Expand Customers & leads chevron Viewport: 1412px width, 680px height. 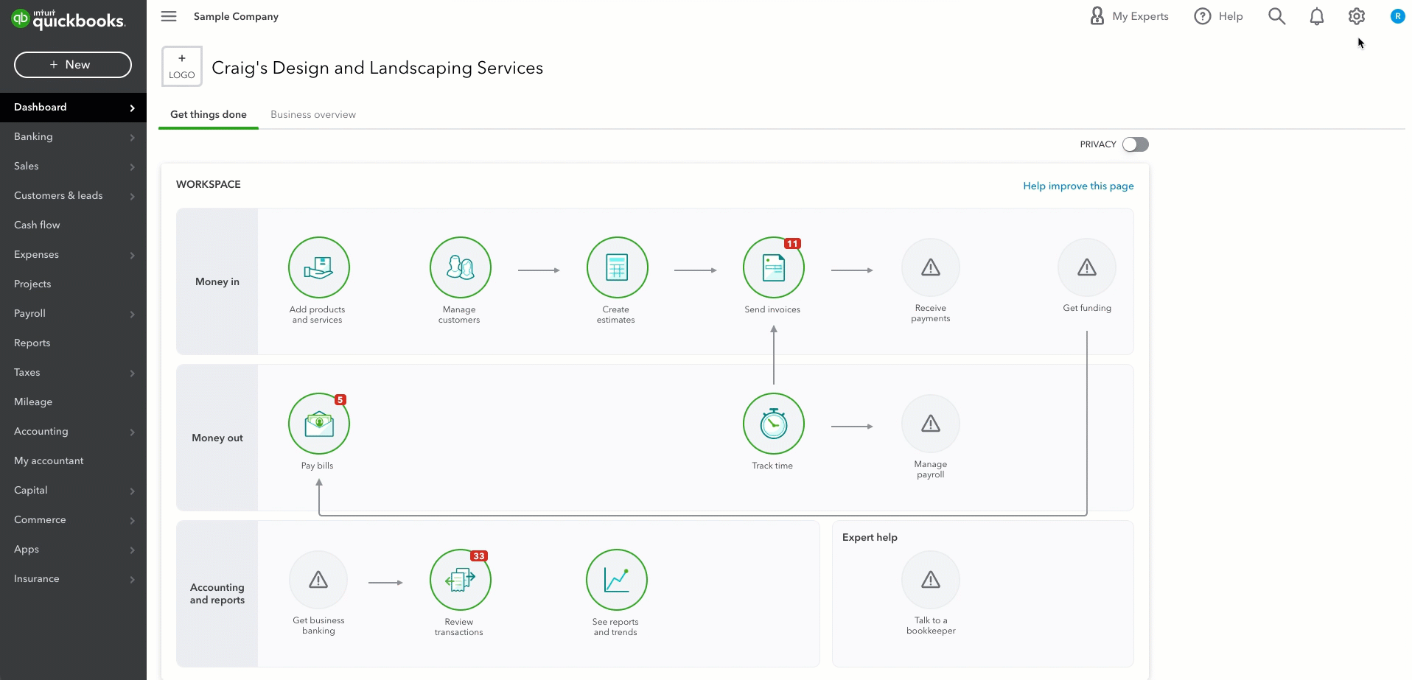click(133, 196)
